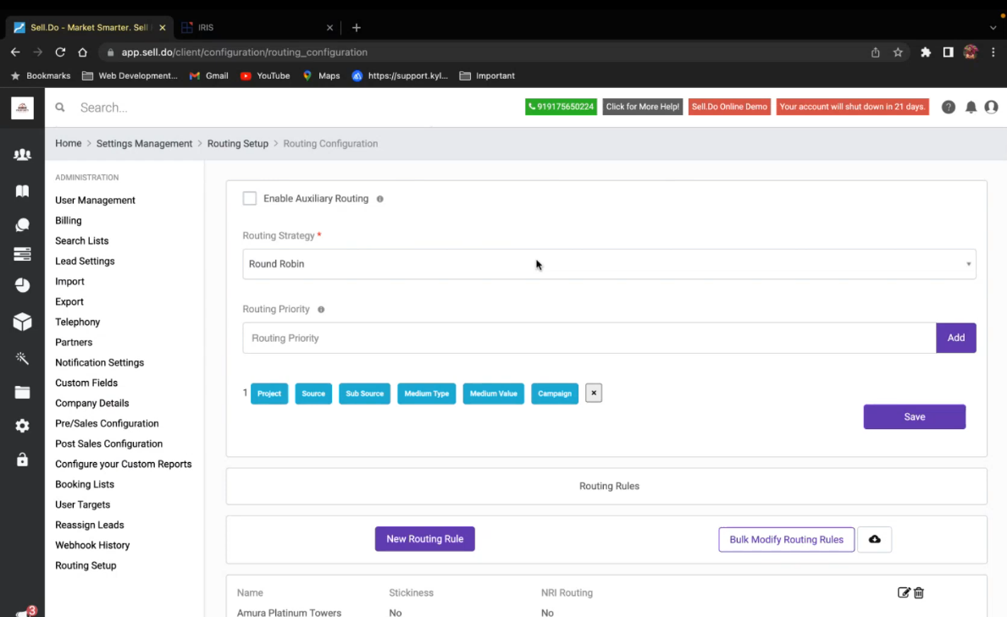Open Lead Settings in administration menu
The image size is (1007, 617).
point(85,262)
